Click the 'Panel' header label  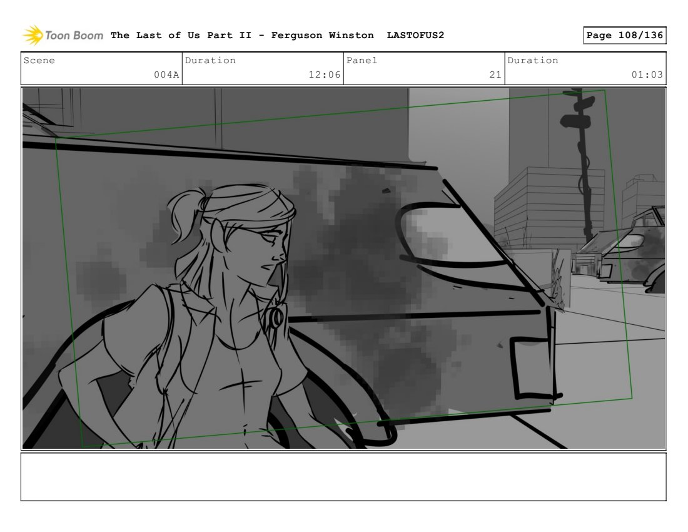362,61
